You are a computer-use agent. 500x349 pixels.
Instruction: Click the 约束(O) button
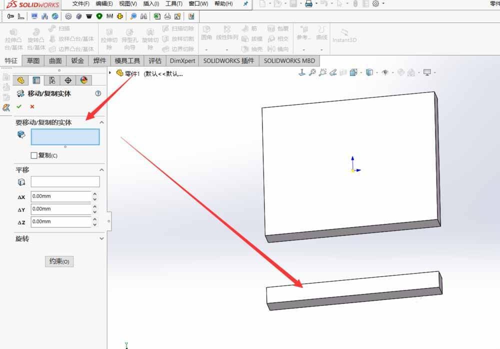click(x=59, y=261)
